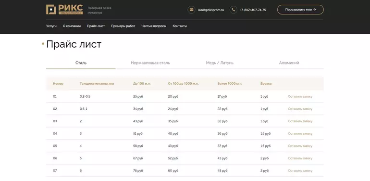The height and width of the screenshot is (181, 370).
Task: Open Частые вопросы menu item
Action: point(154,26)
